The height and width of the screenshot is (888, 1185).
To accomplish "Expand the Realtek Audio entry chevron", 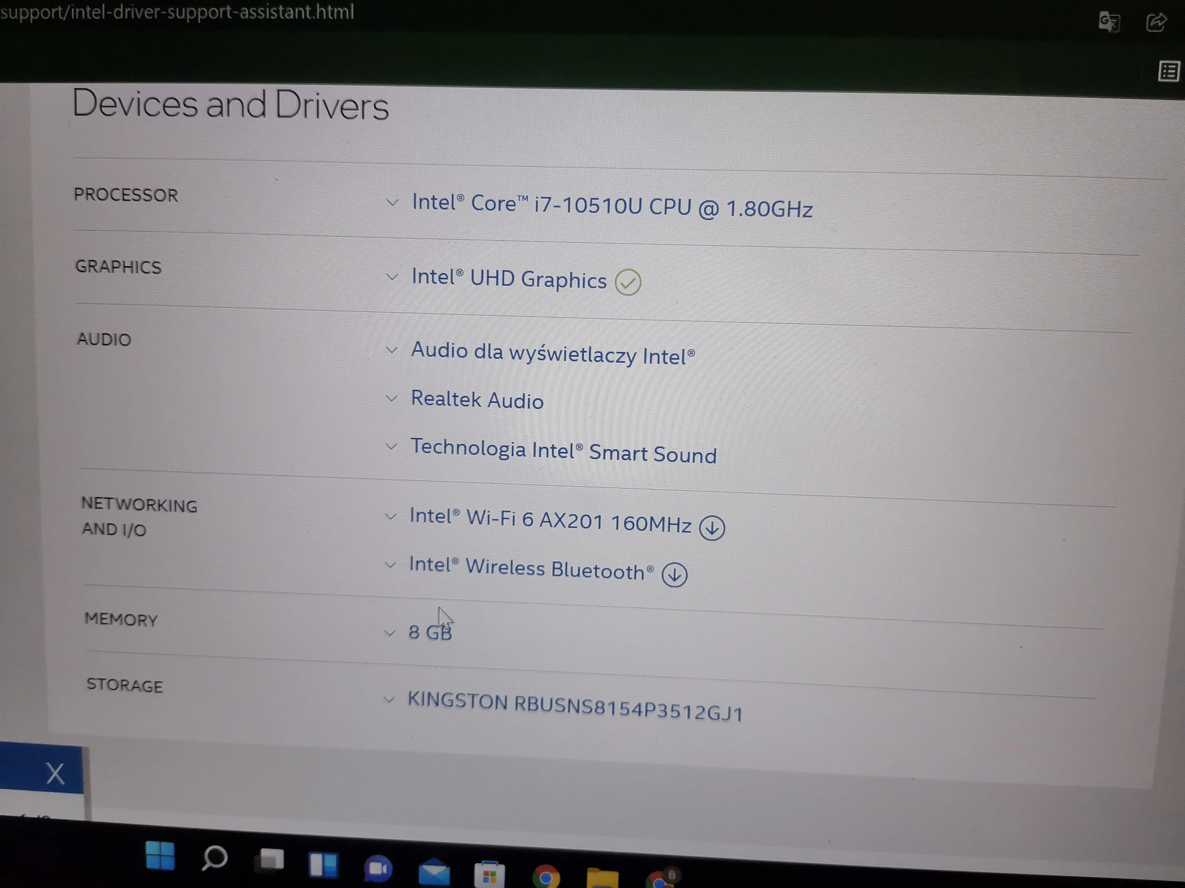I will coord(392,398).
